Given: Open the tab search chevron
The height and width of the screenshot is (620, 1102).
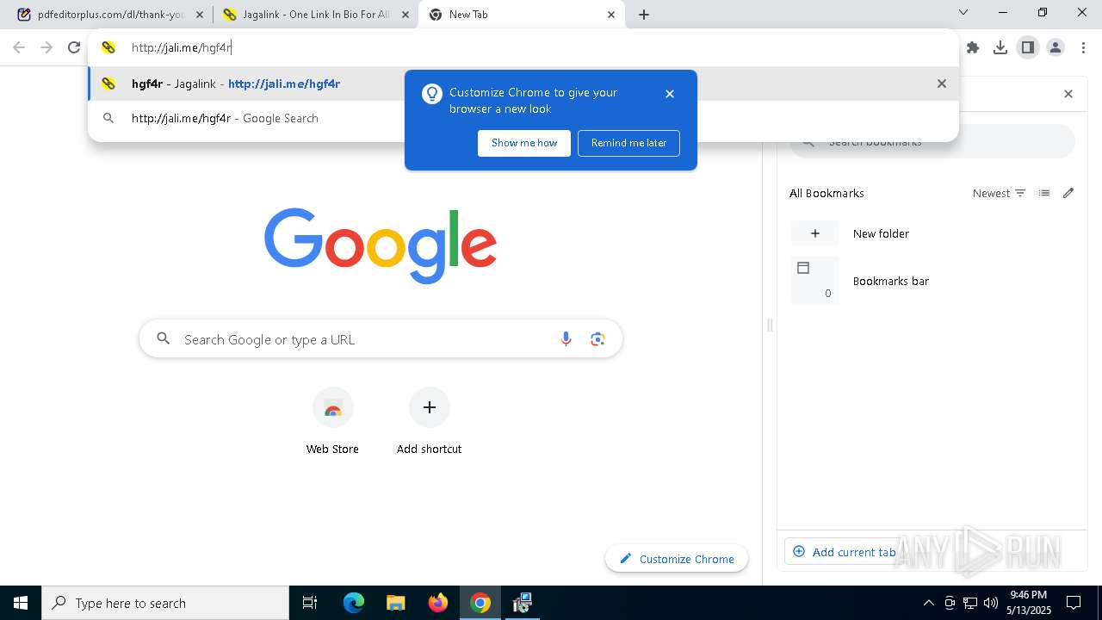Looking at the screenshot, I should pyautogui.click(x=963, y=12).
